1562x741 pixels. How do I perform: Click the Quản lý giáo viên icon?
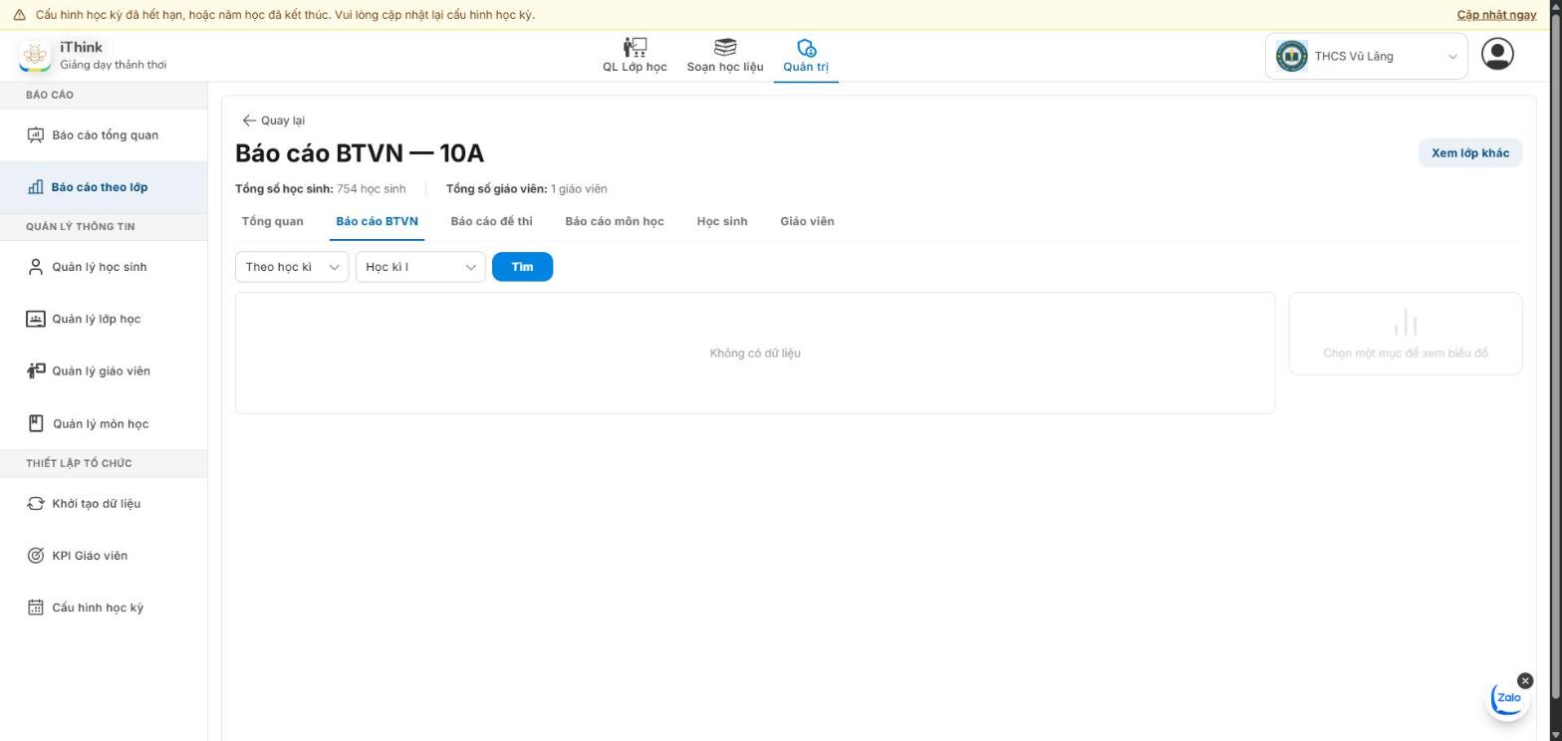point(36,370)
